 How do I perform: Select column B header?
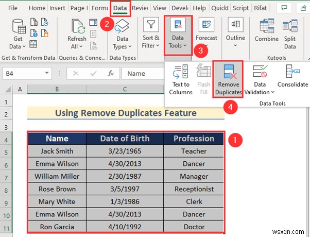(x=57, y=89)
